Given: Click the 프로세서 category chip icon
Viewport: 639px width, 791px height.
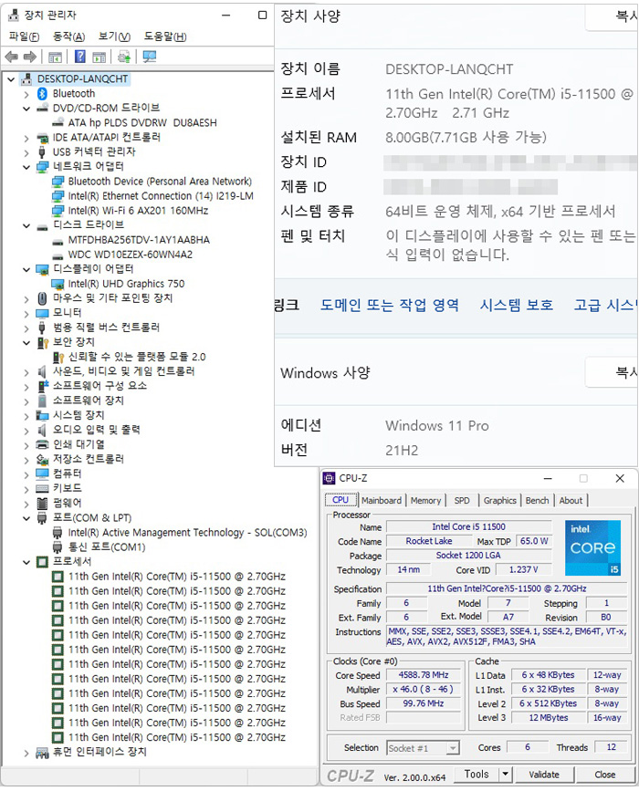Looking at the screenshot, I should pyautogui.click(x=42, y=563).
